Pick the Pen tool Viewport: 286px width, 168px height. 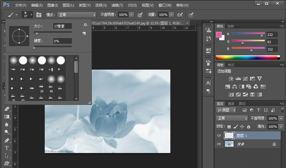tap(7, 140)
